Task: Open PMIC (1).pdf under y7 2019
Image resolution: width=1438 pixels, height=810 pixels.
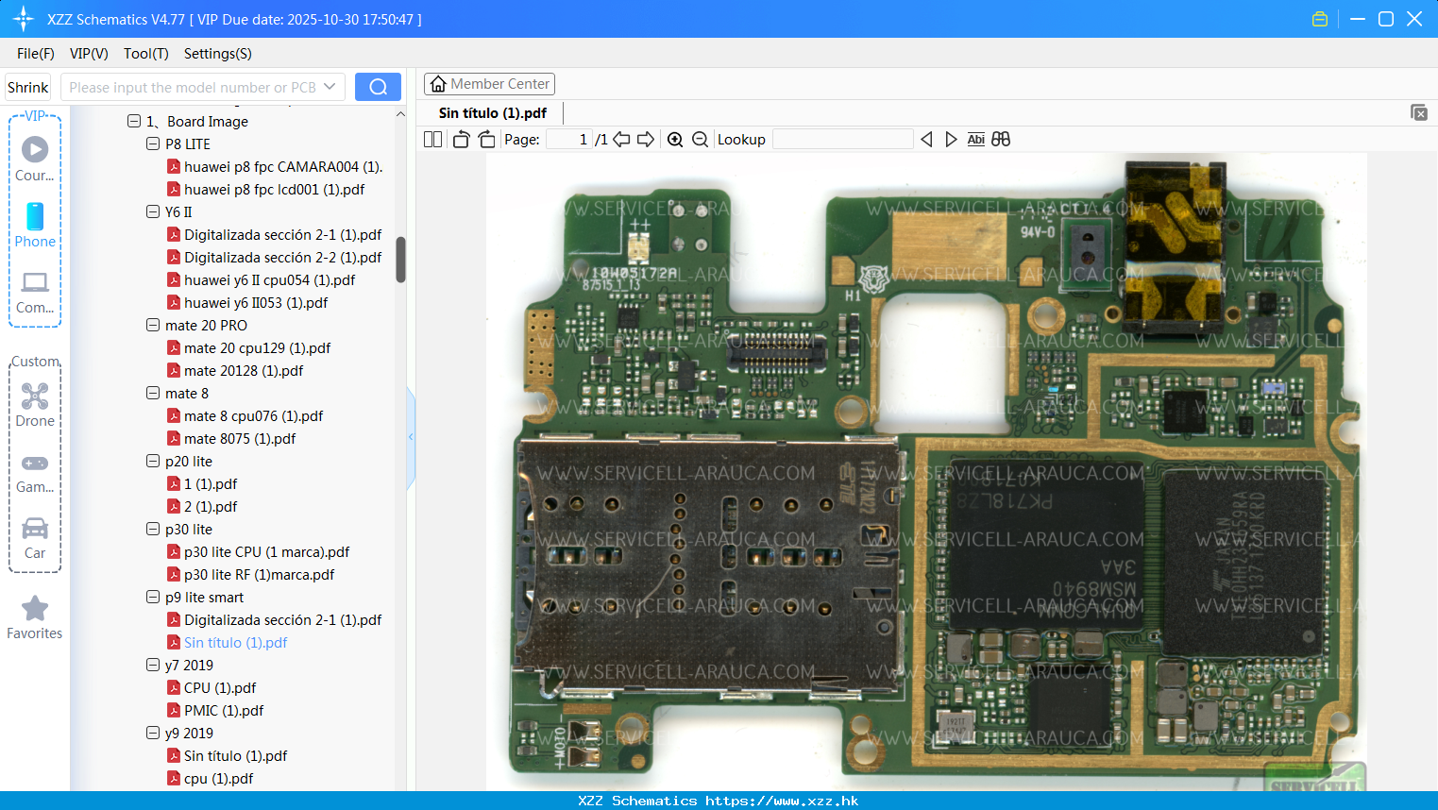Action: 215,710
